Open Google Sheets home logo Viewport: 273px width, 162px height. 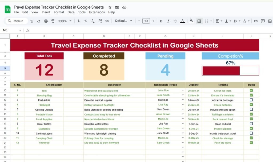[7, 9]
